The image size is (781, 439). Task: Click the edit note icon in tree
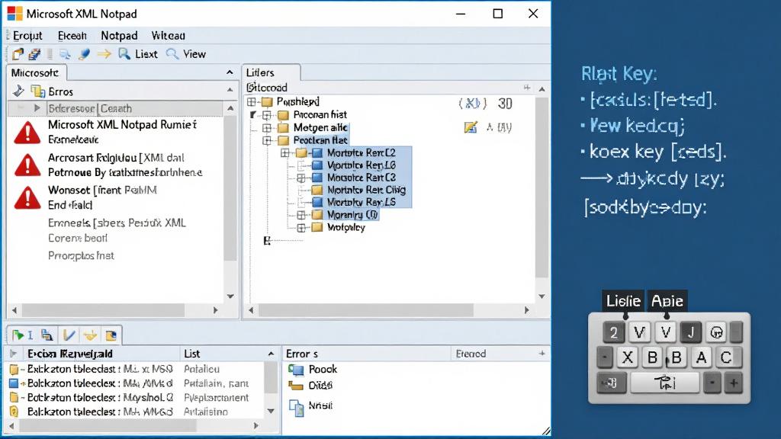[470, 127]
